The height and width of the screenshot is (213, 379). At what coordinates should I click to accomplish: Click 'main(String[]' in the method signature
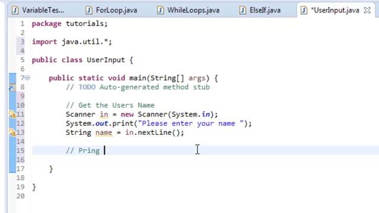pos(156,78)
